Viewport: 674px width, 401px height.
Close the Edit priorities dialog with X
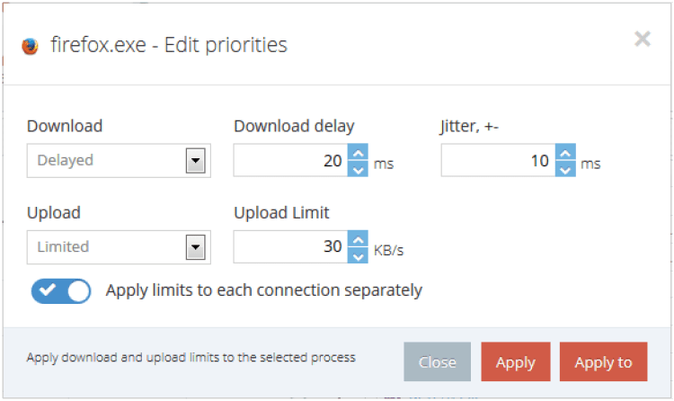(x=642, y=39)
